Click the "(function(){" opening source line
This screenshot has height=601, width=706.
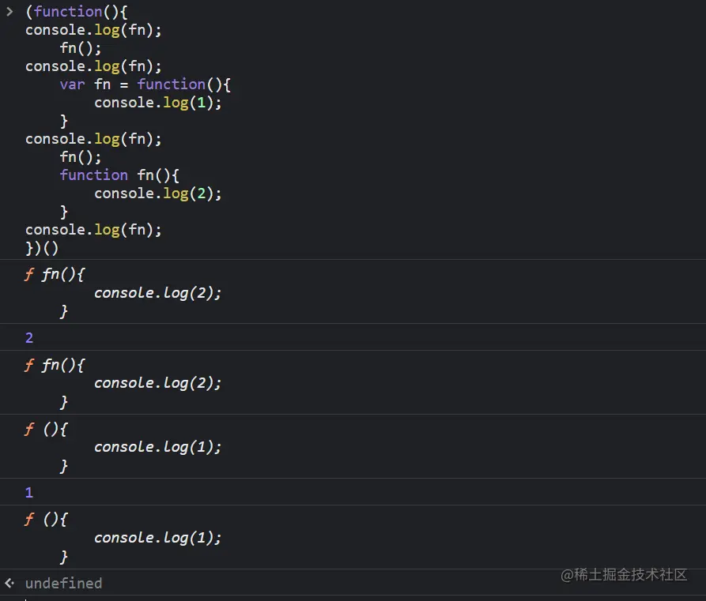77,12
